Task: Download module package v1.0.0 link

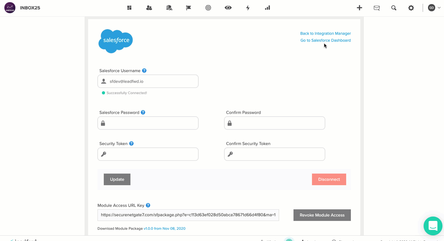Action: [165, 228]
